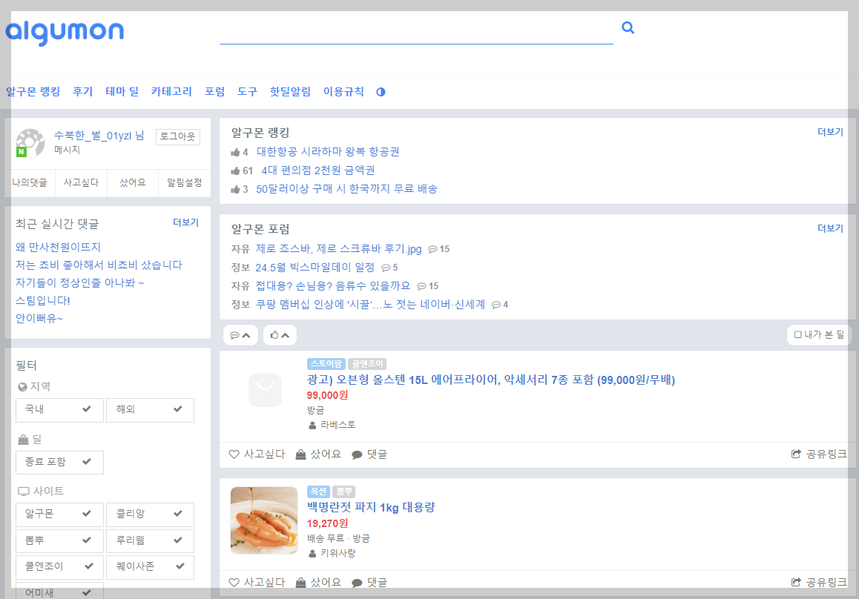Viewport: 859px width, 599px height.
Task: Uncheck the 해외 region filter
Action: [x=150, y=410]
